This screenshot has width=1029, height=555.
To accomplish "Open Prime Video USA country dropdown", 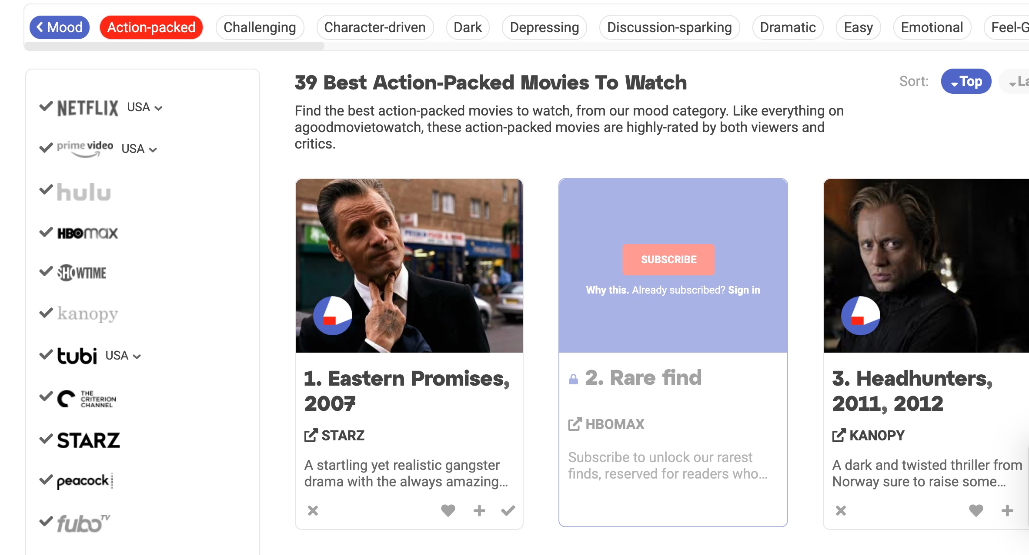I will (139, 149).
